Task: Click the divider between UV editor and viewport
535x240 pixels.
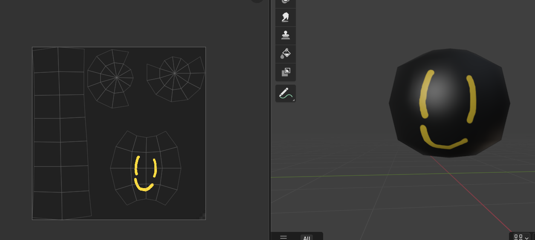Action: tap(270, 119)
